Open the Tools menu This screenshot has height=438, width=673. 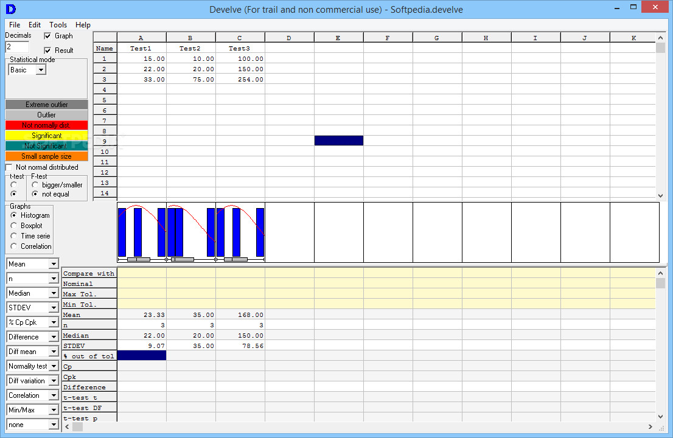pos(58,25)
